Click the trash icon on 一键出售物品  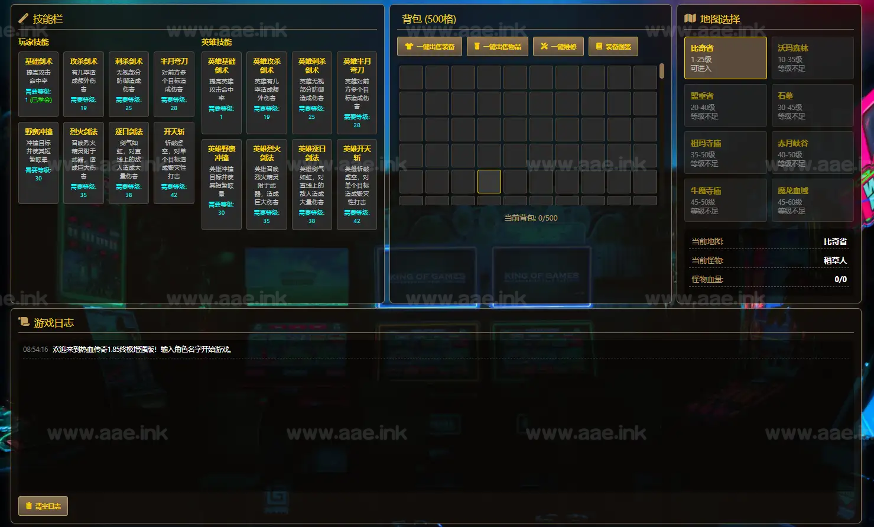point(477,47)
